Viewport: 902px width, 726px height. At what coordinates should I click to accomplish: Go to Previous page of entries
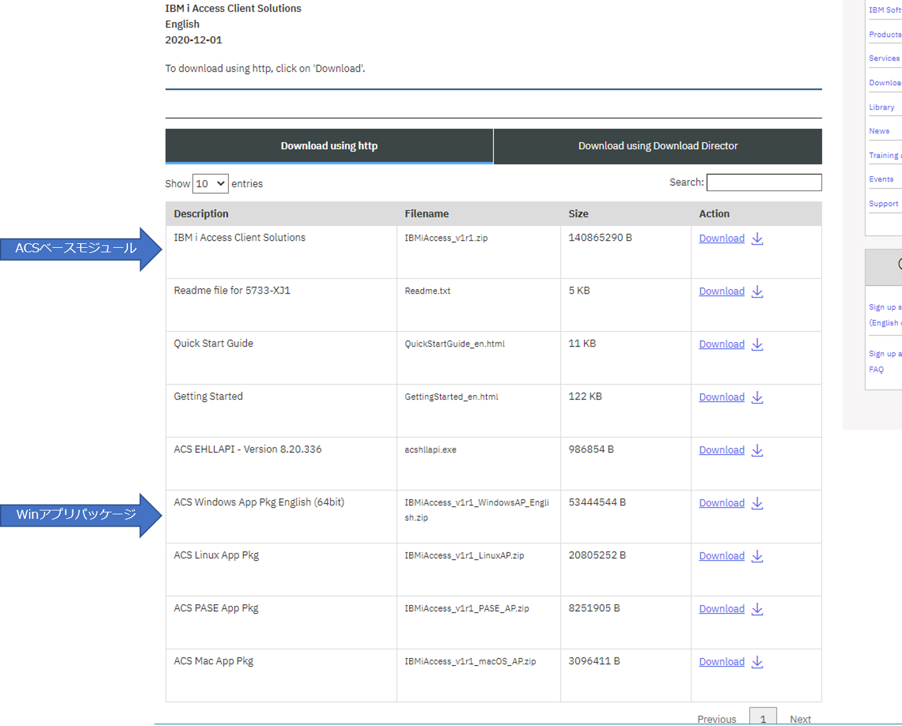(x=717, y=719)
